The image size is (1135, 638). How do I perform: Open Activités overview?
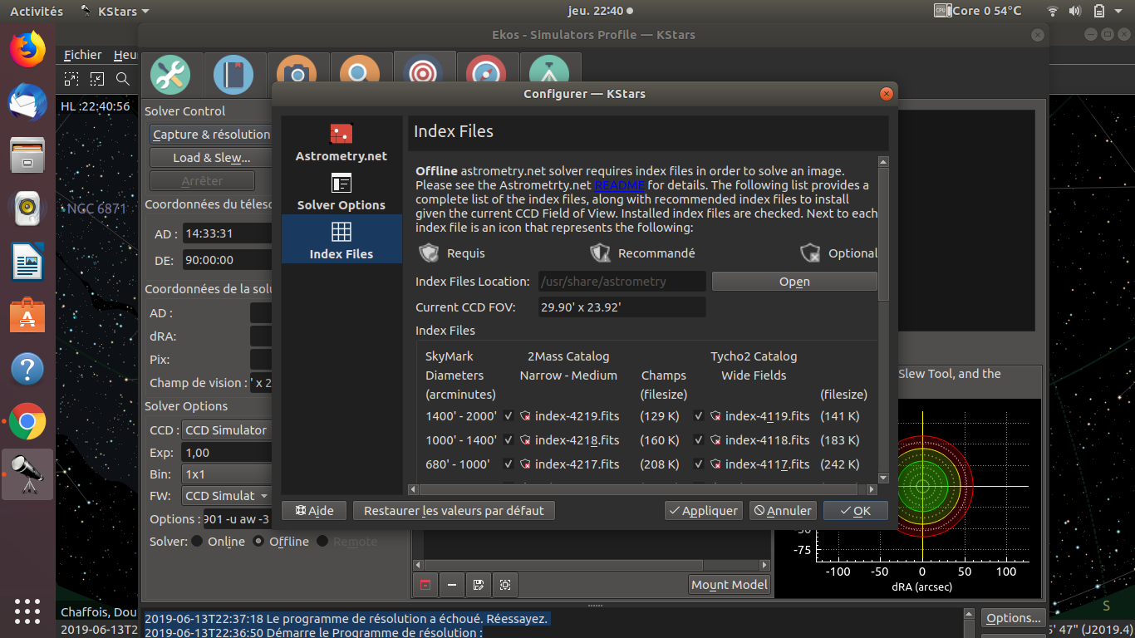point(37,12)
